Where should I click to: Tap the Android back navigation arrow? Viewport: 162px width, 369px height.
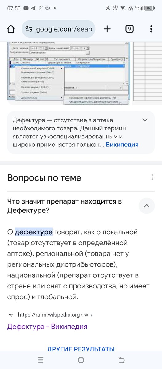(x=122, y=360)
